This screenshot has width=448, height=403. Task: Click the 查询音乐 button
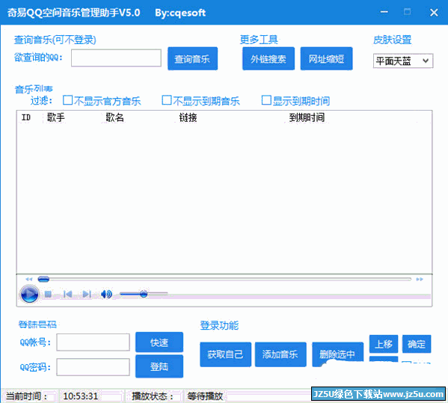pos(192,58)
